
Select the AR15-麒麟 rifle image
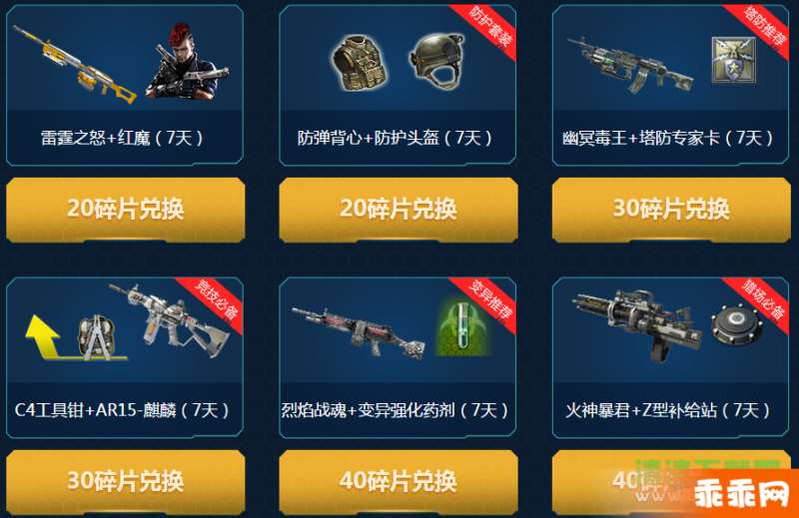(170, 319)
